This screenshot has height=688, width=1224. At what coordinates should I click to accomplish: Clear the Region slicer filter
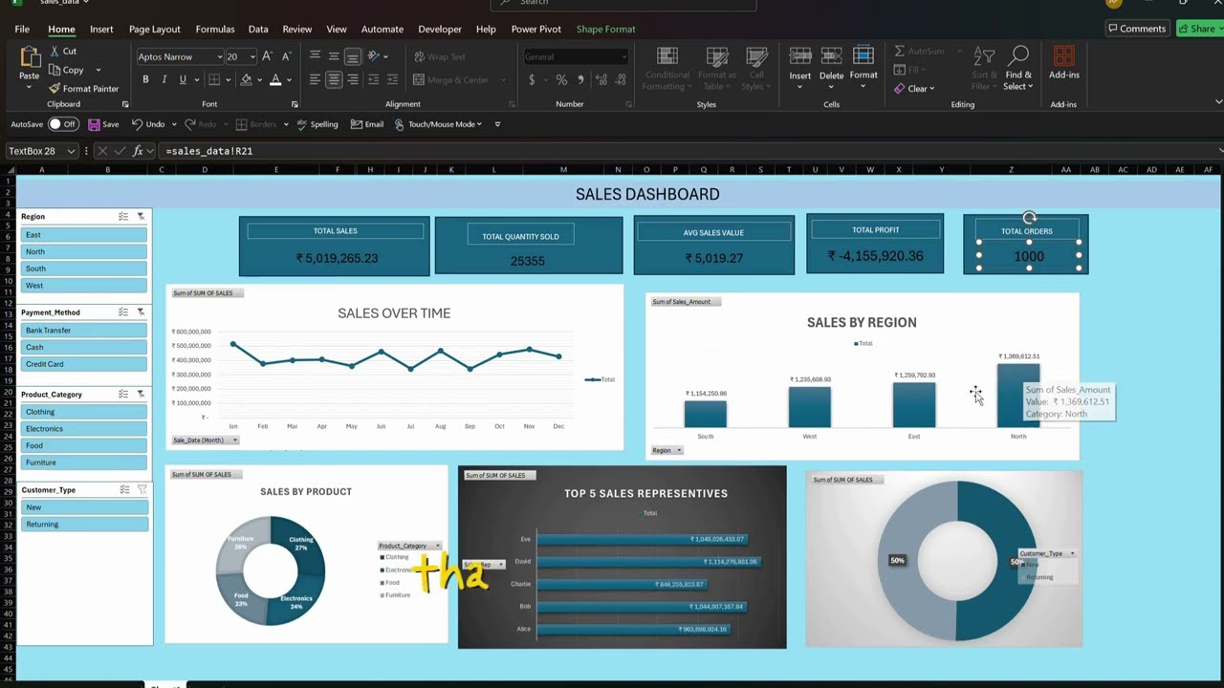coord(141,217)
